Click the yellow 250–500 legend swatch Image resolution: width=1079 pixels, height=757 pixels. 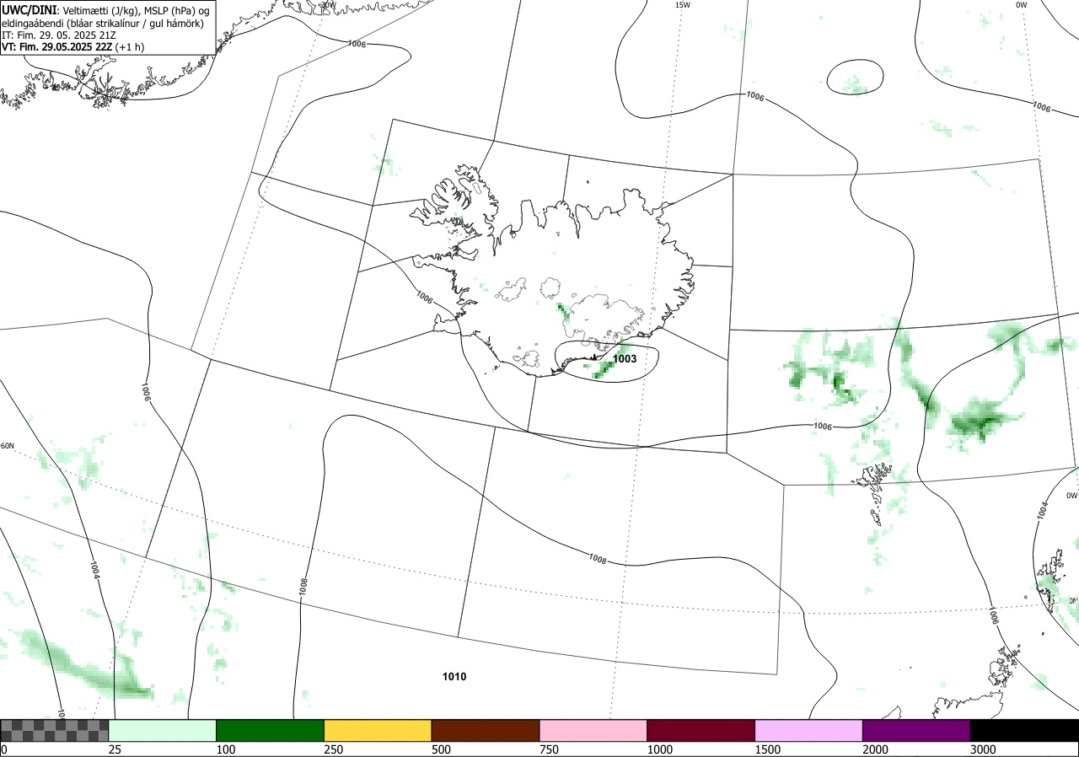pyautogui.click(x=378, y=730)
